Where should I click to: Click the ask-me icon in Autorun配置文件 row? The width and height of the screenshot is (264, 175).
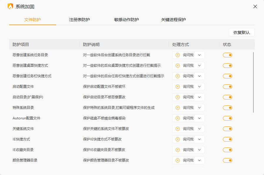(x=178, y=118)
